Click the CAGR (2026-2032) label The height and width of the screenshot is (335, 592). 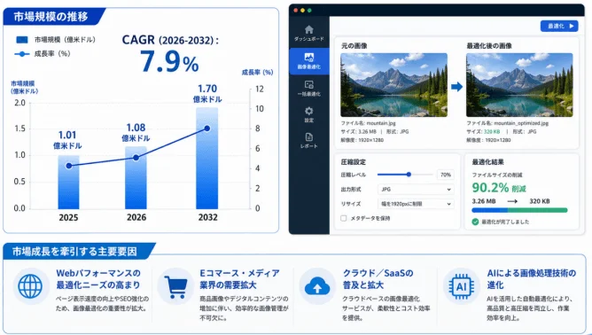point(170,40)
